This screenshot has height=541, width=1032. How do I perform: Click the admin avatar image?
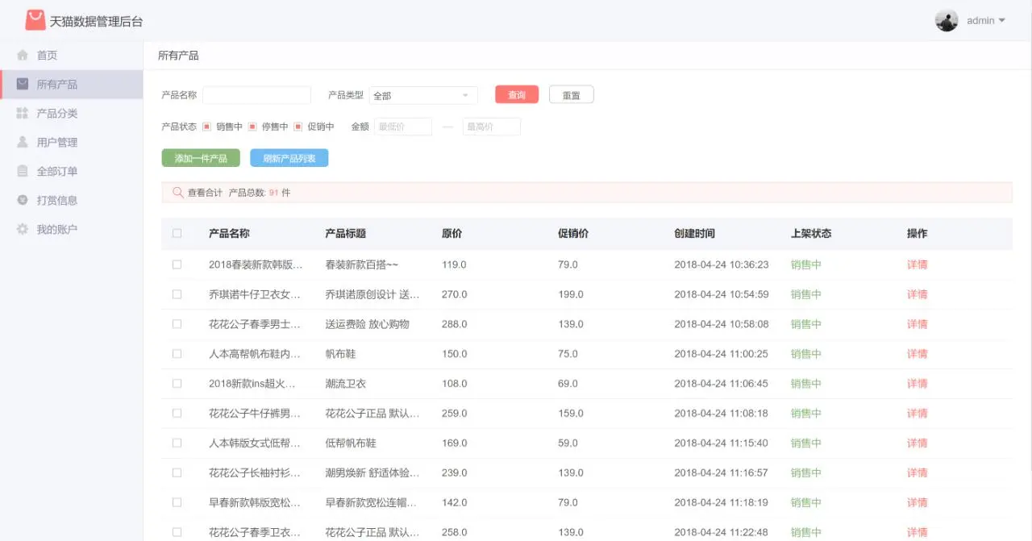click(x=946, y=19)
